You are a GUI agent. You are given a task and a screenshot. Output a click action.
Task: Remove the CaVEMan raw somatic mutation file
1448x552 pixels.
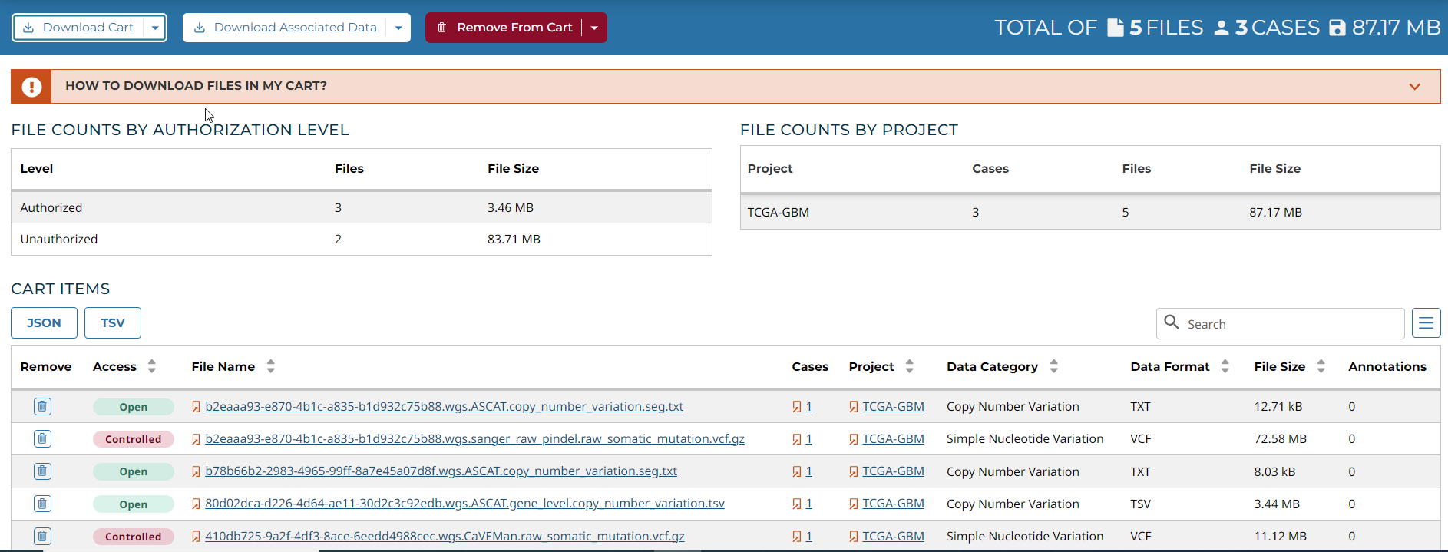point(42,536)
